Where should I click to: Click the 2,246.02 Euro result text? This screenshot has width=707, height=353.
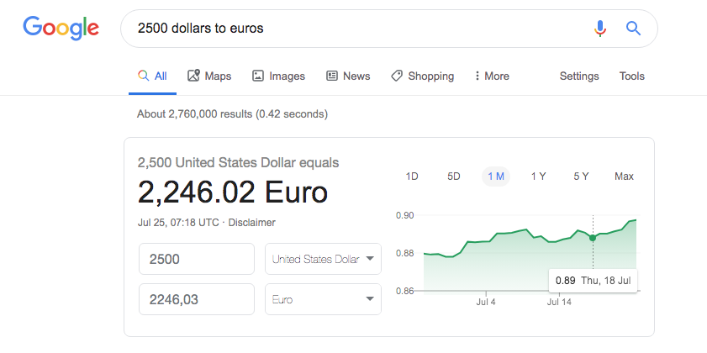click(233, 192)
